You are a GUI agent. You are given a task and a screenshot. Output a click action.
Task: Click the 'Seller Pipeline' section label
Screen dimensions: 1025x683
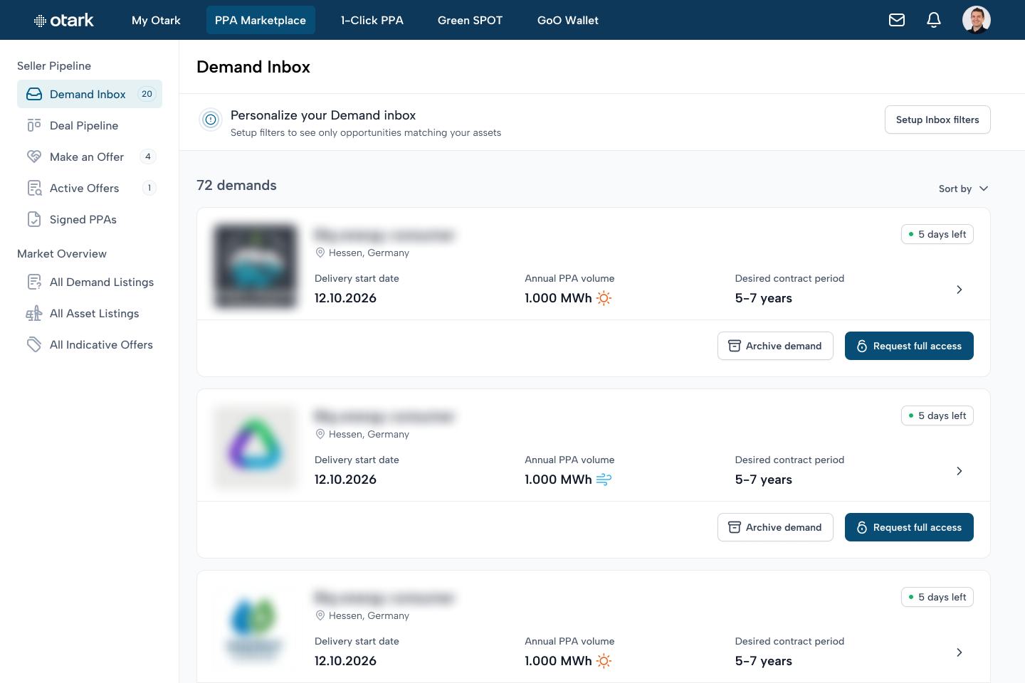click(54, 65)
